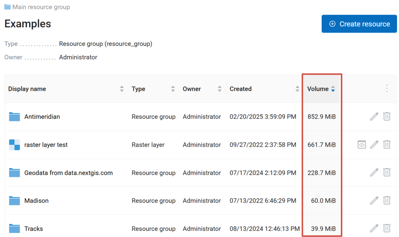Open the table column options menu
399x237 pixels.
coord(387,88)
